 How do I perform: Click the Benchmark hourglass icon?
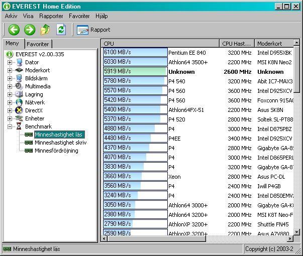pyautogui.click(x=19, y=126)
